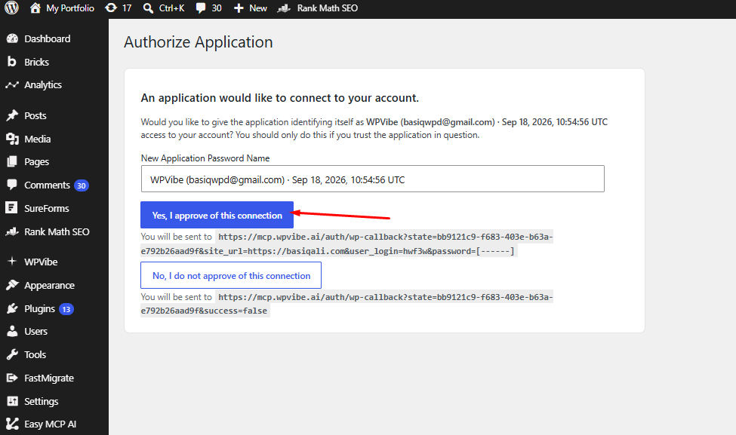Reject with No, I do not approve button
The height and width of the screenshot is (435, 736).
click(x=231, y=275)
